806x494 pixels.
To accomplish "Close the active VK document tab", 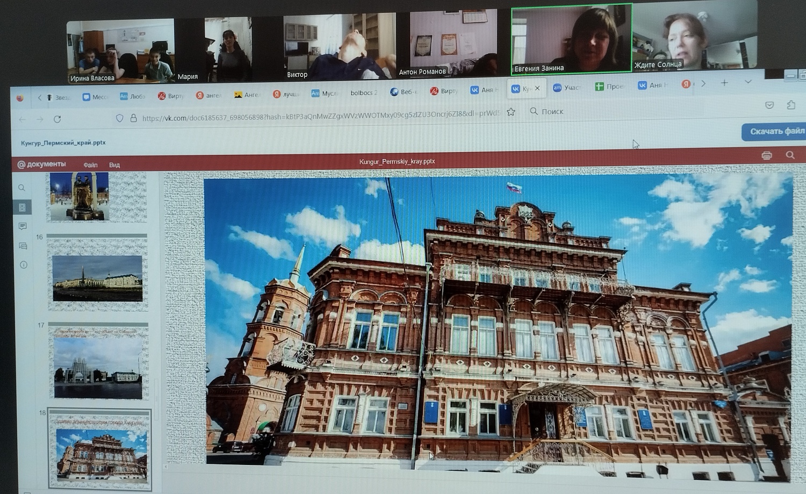I will point(537,88).
